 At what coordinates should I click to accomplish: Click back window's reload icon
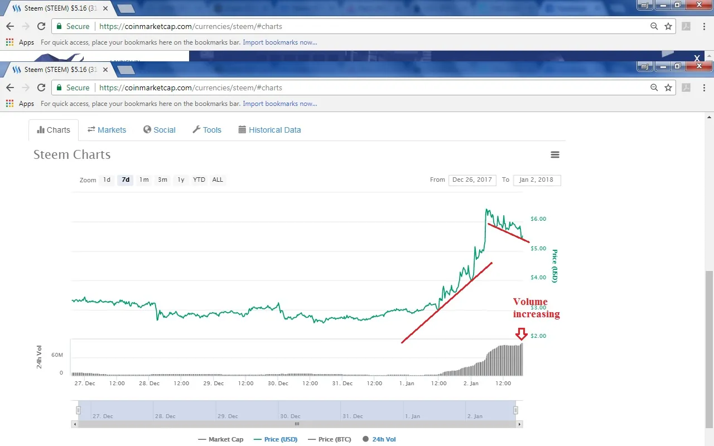(41, 26)
